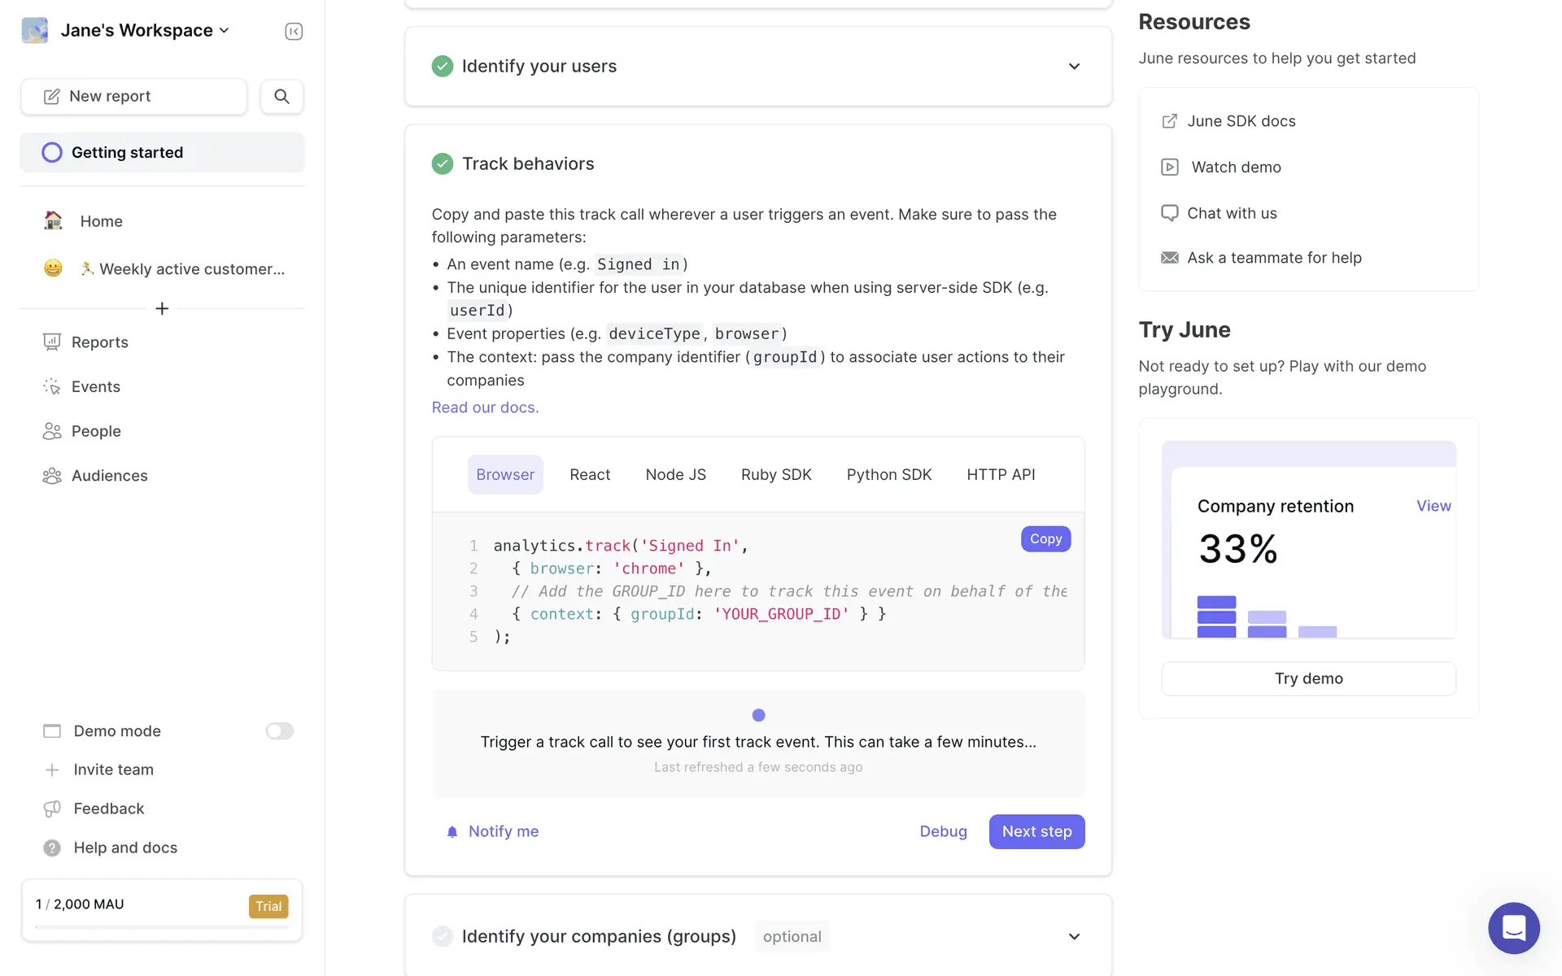The height and width of the screenshot is (976, 1562).
Task: Click the Feedback megaphone item
Action: (108, 808)
